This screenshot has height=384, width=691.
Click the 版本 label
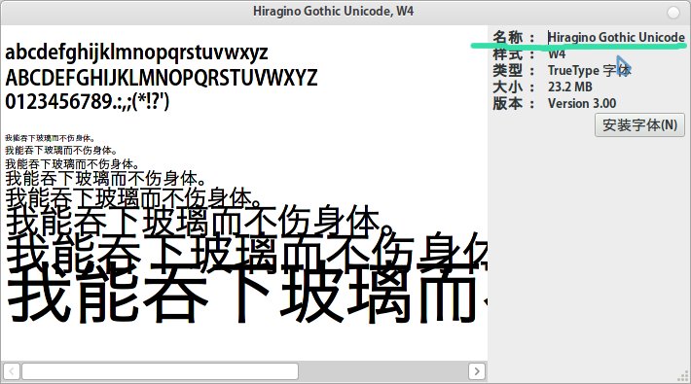507,103
